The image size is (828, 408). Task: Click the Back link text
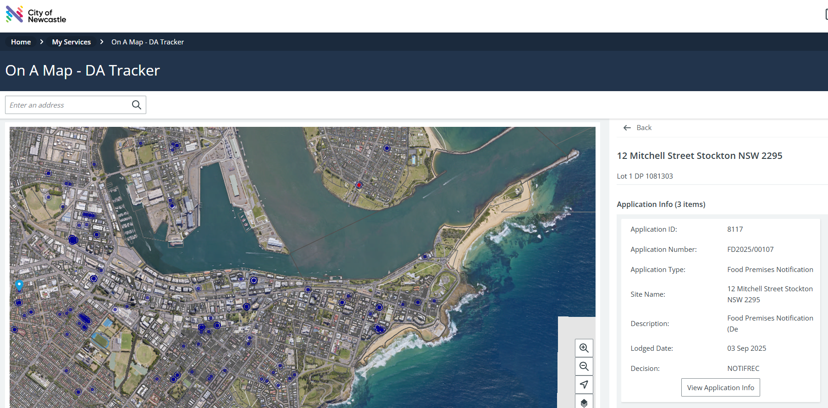(x=644, y=128)
